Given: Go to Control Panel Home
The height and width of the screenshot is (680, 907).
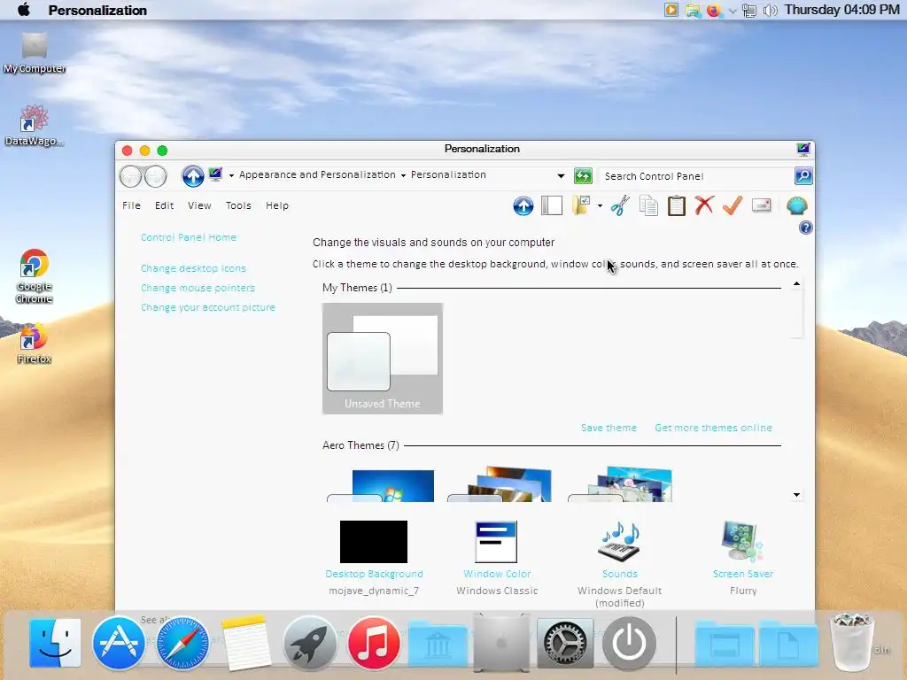Looking at the screenshot, I should click(189, 237).
